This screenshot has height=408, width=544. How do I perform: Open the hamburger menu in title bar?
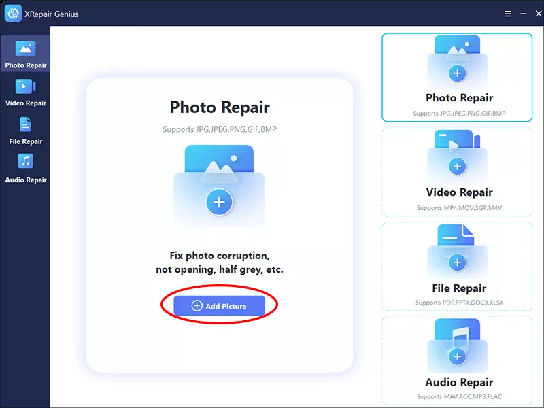(x=507, y=14)
